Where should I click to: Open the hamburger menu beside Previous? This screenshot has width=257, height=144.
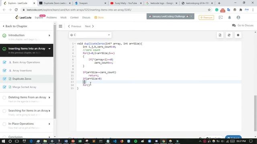click(x=61, y=26)
